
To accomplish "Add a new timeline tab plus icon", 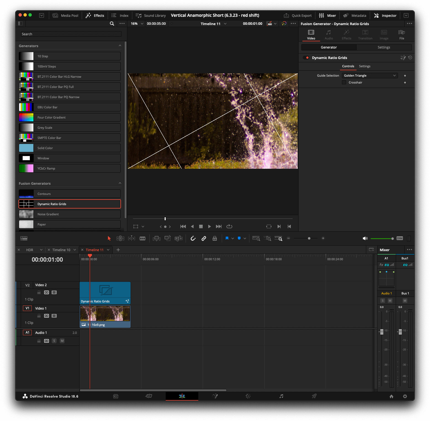I will point(118,250).
